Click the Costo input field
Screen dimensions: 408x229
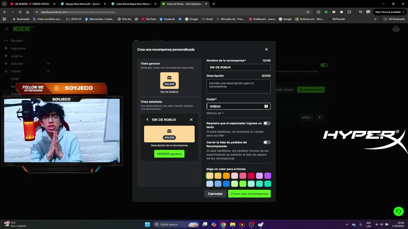(238, 106)
